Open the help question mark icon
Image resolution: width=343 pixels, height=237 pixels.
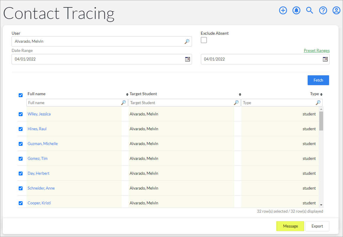point(323,10)
